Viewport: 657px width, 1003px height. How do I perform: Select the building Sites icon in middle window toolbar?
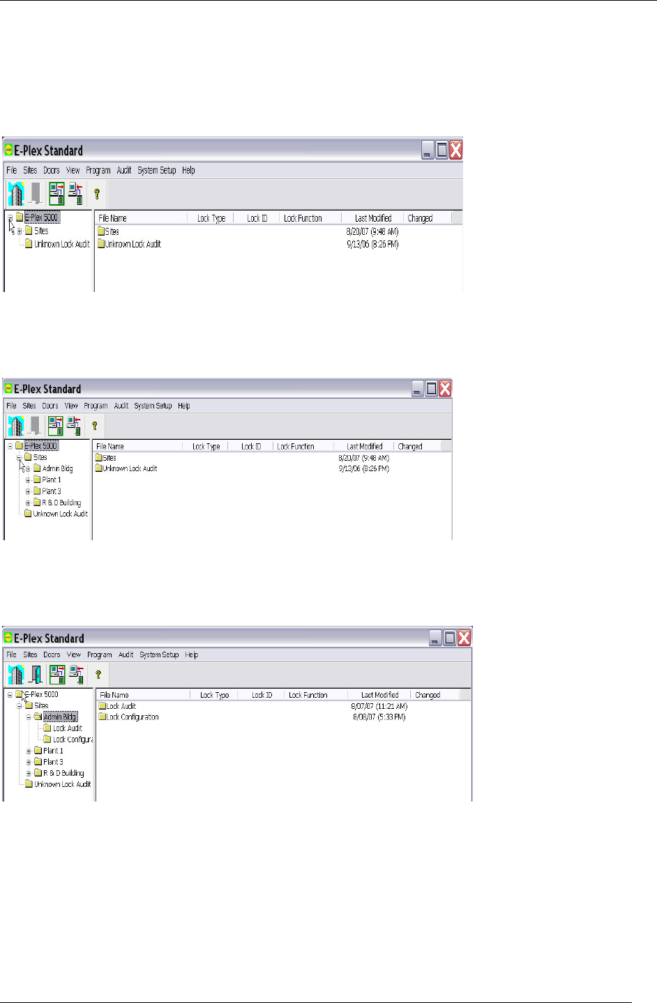point(15,425)
